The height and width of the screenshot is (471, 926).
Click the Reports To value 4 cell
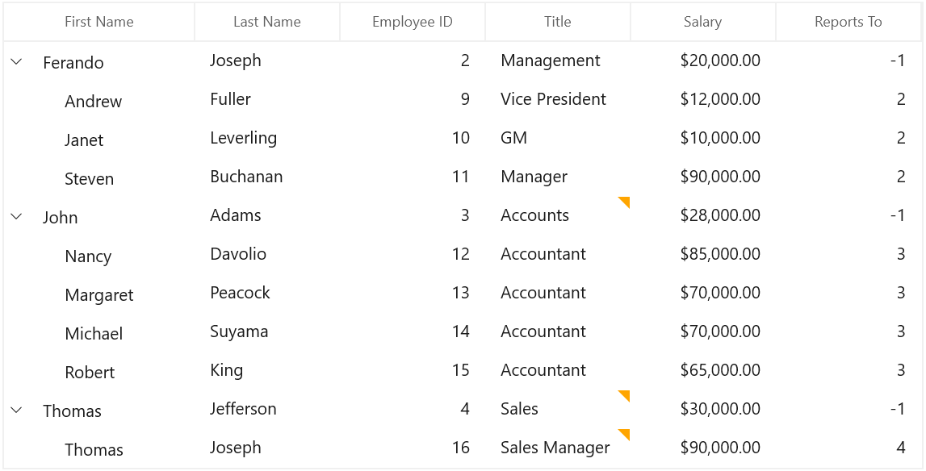pos(848,448)
